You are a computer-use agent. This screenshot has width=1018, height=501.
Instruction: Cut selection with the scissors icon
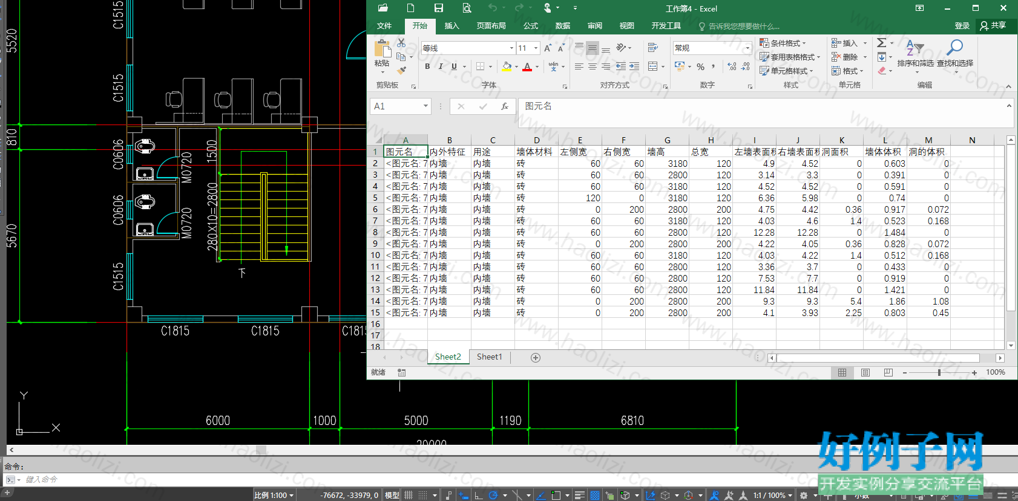point(401,43)
